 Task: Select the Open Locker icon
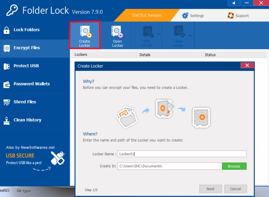click(x=117, y=35)
